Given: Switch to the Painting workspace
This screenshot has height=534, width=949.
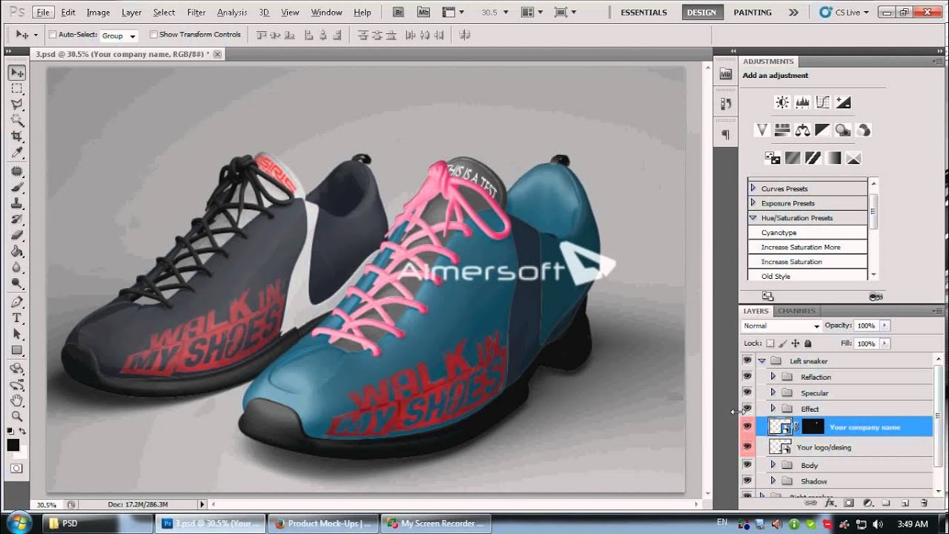Looking at the screenshot, I should pyautogui.click(x=753, y=13).
